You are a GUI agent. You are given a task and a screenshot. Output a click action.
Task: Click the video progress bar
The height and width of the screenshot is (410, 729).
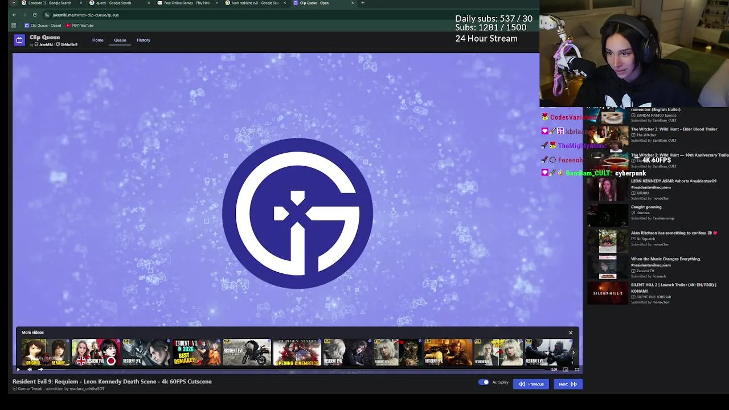coord(293,369)
